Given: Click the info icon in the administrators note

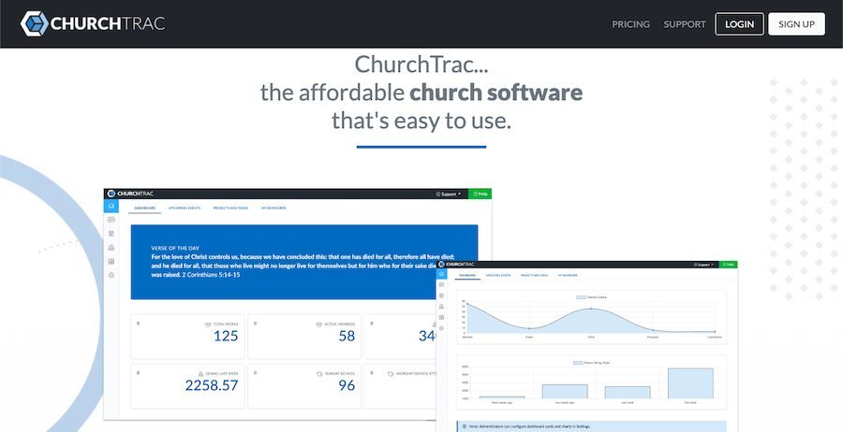Looking at the screenshot, I should click(464, 426).
